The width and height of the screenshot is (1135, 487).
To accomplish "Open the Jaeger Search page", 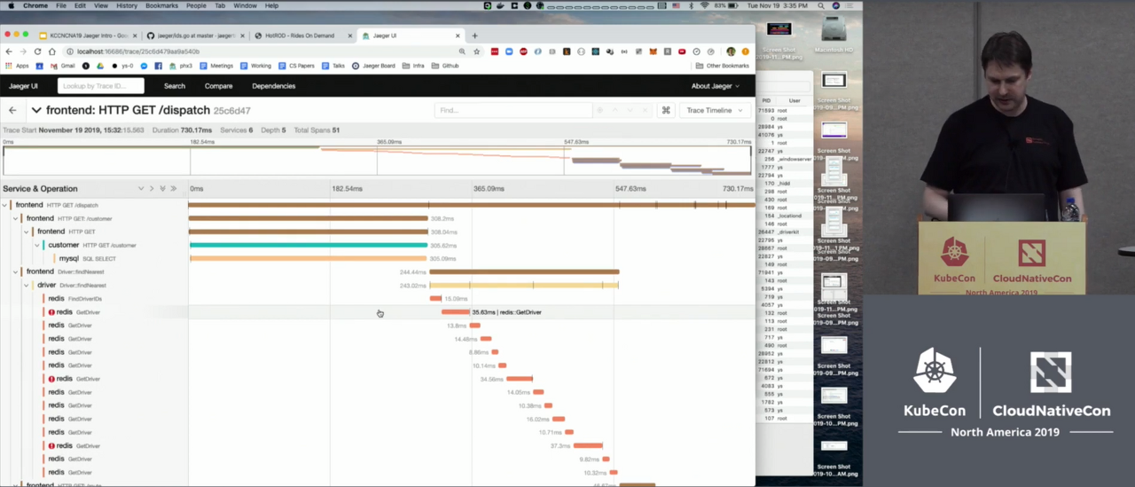I will 175,86.
